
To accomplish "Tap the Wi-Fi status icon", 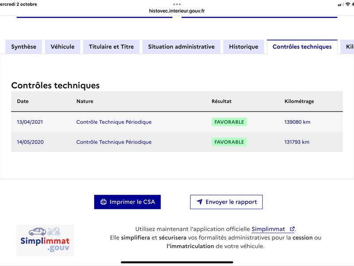I will pyautogui.click(x=348, y=4).
